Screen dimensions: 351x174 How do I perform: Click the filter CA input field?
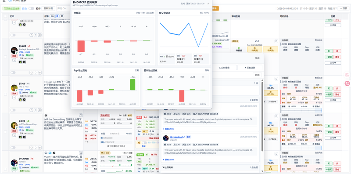[x=63, y=8]
